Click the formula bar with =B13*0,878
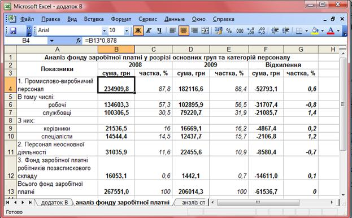 click(214, 41)
